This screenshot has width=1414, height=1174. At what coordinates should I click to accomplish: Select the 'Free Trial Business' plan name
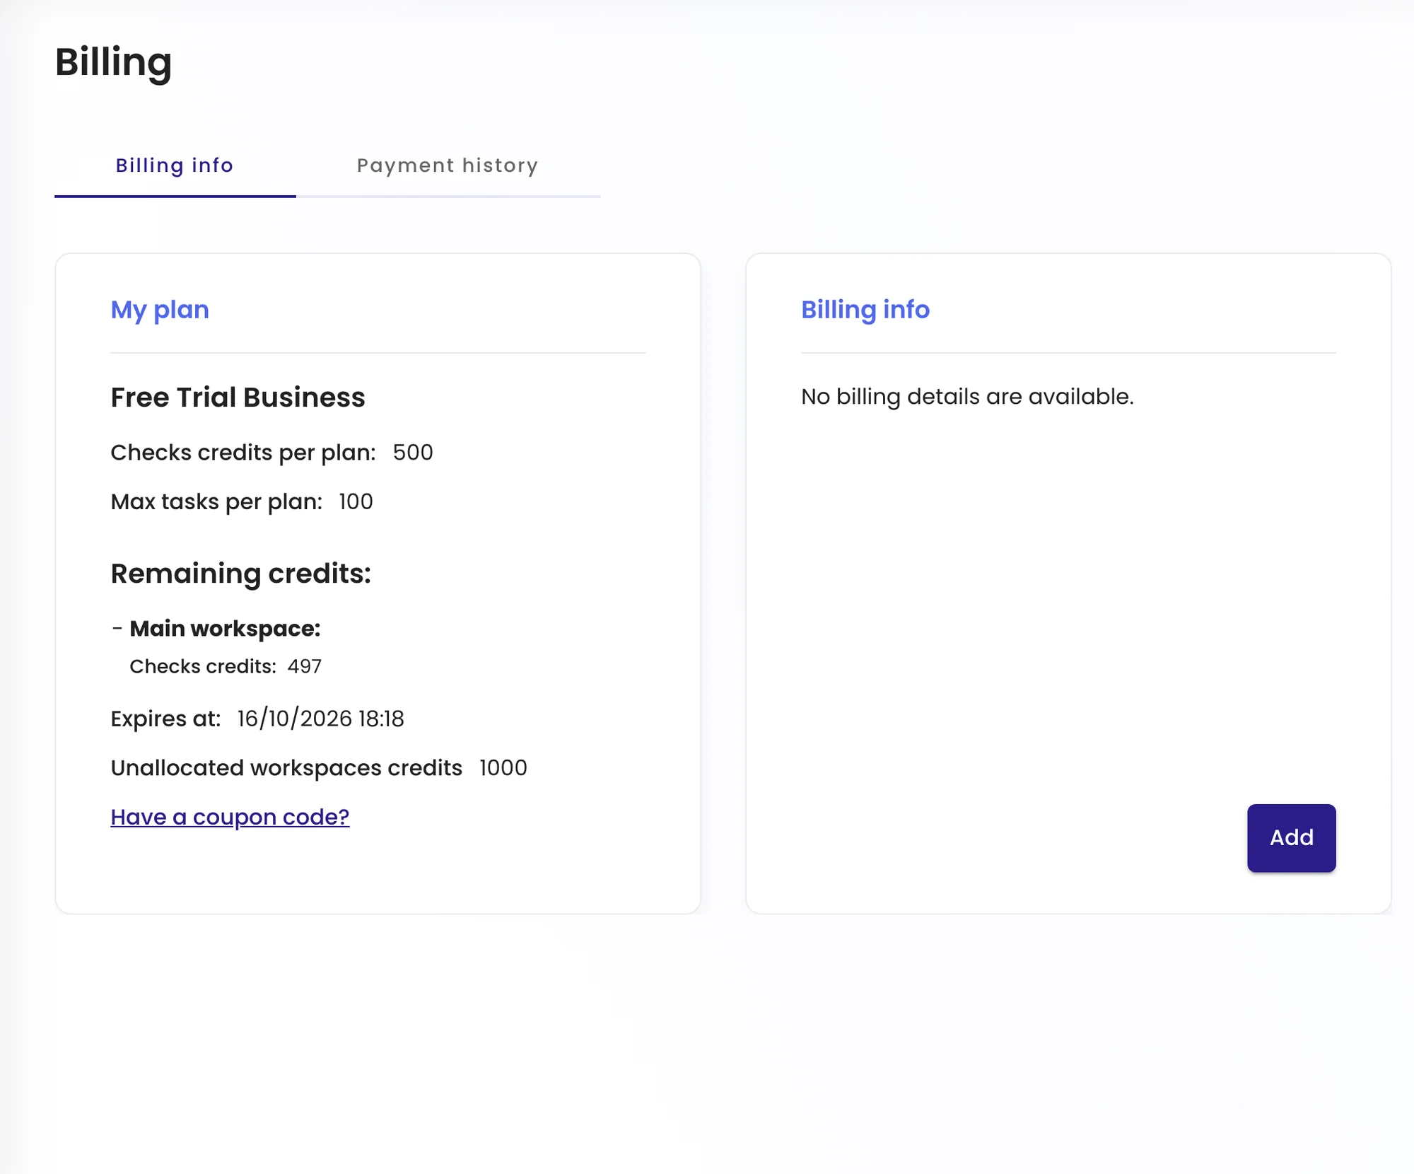click(238, 397)
